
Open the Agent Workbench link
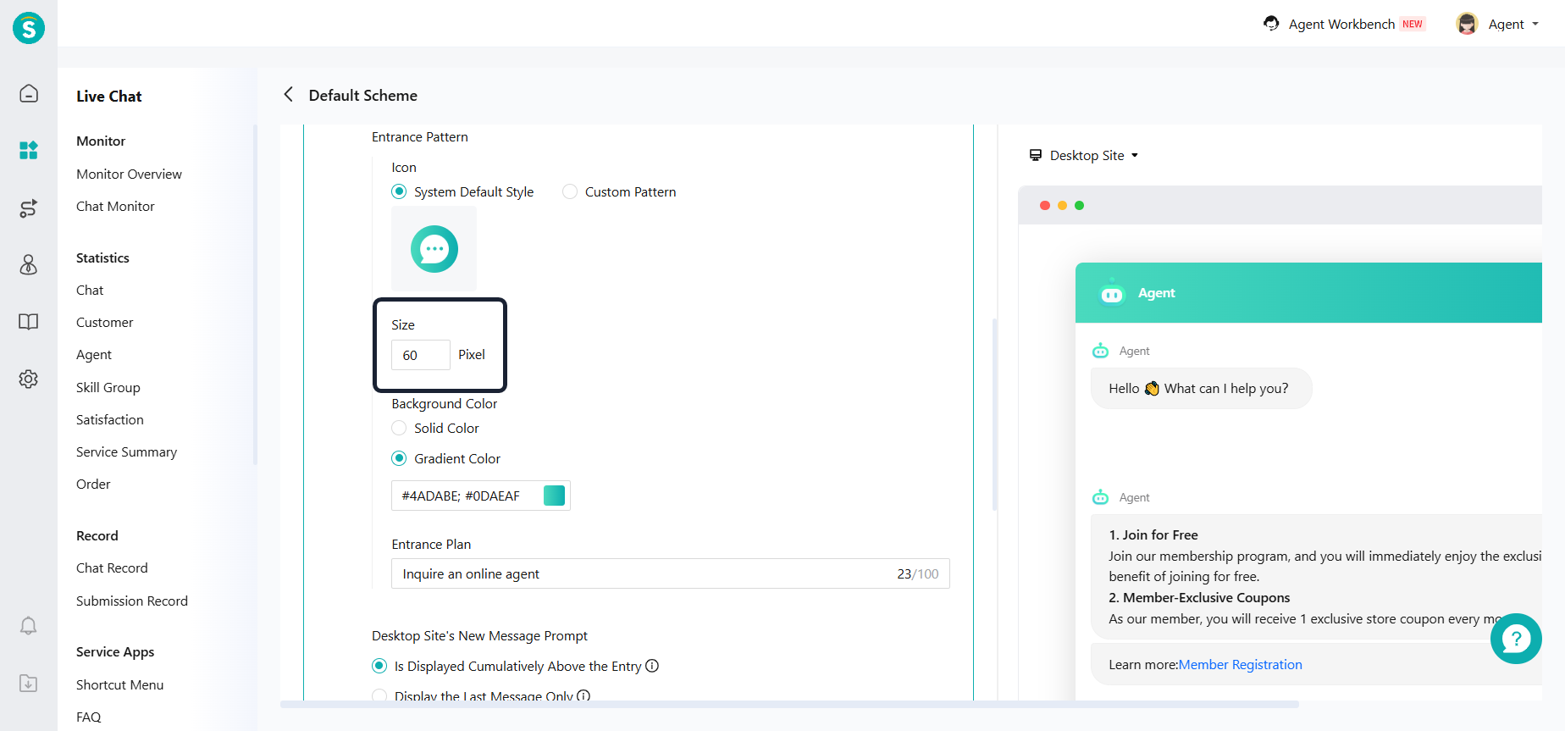[1341, 25]
